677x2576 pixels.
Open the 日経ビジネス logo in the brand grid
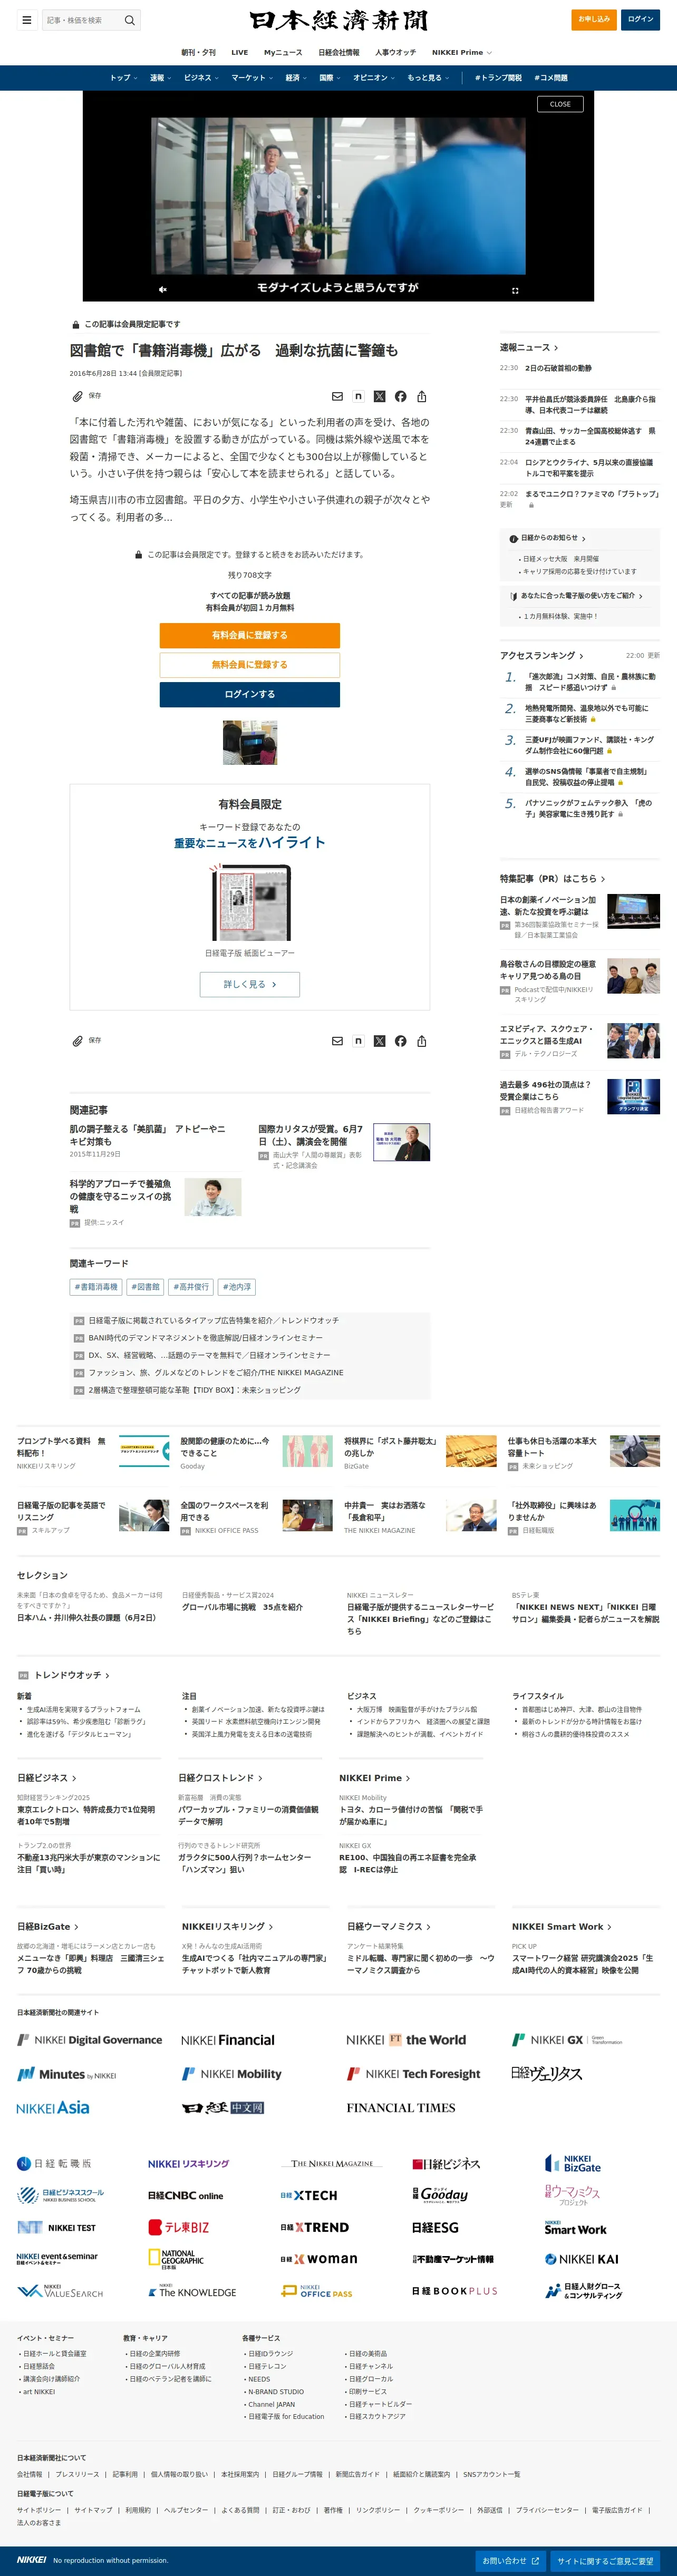tap(446, 2164)
